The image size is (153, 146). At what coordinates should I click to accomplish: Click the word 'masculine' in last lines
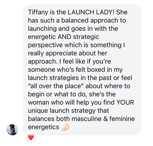click(x=86, y=119)
